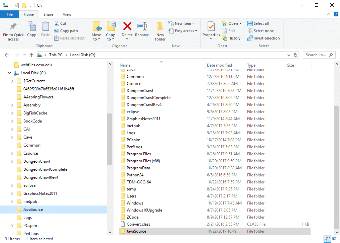Image resolution: width=340 pixels, height=243 pixels.
Task: Click the Rename ribbon icon
Action: (x=142, y=26)
